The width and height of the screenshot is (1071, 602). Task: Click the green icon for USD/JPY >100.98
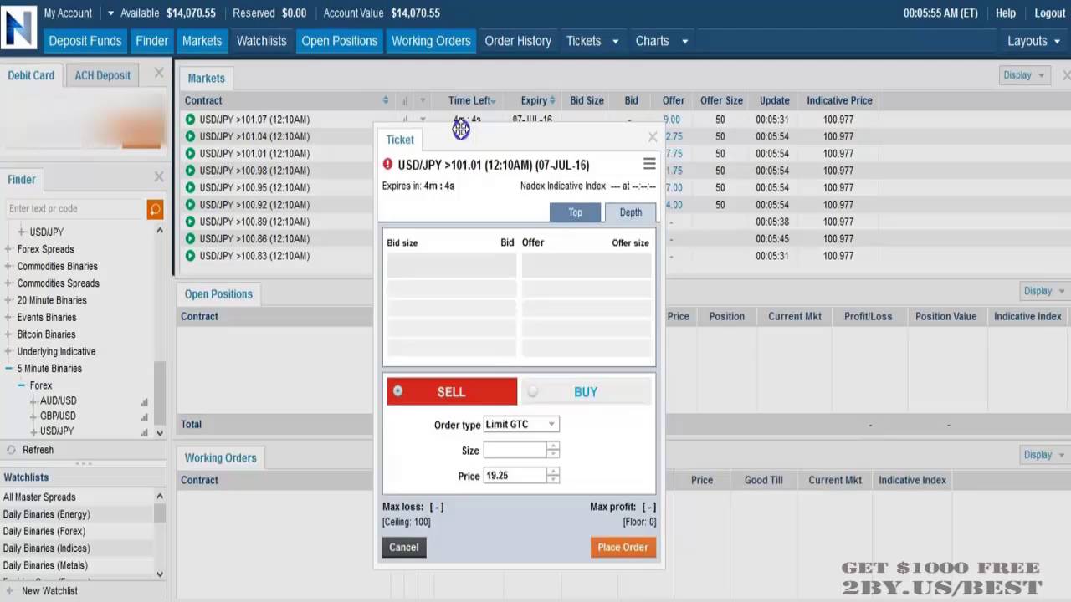[190, 171]
